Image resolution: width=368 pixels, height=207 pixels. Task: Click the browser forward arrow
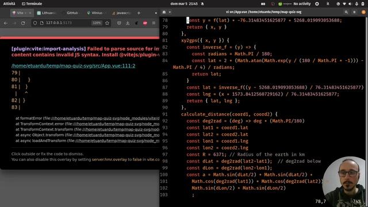[14, 23]
